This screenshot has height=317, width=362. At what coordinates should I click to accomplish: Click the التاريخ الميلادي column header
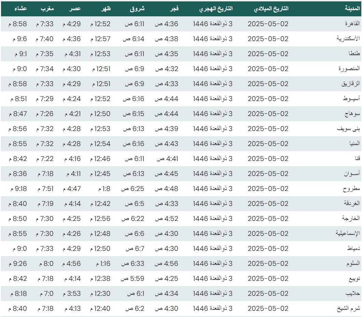(x=271, y=9)
